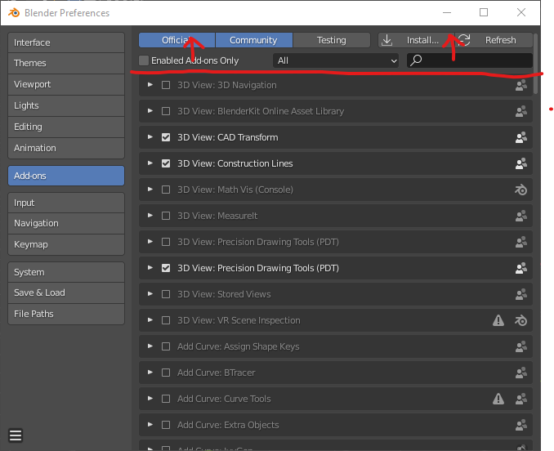Click community icon on 3D Navigation row
Screen dimensions: 554x451
tap(521, 85)
